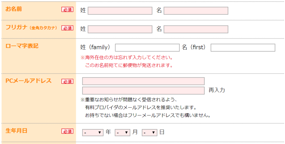Click the 再入力 label text
Image resolution: width=285 pixels, height=144 pixels.
[217, 90]
